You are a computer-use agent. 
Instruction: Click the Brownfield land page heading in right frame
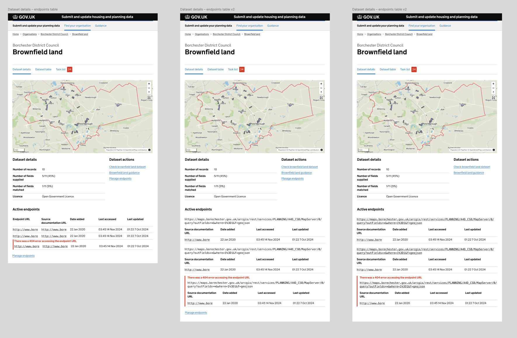tap(382, 52)
